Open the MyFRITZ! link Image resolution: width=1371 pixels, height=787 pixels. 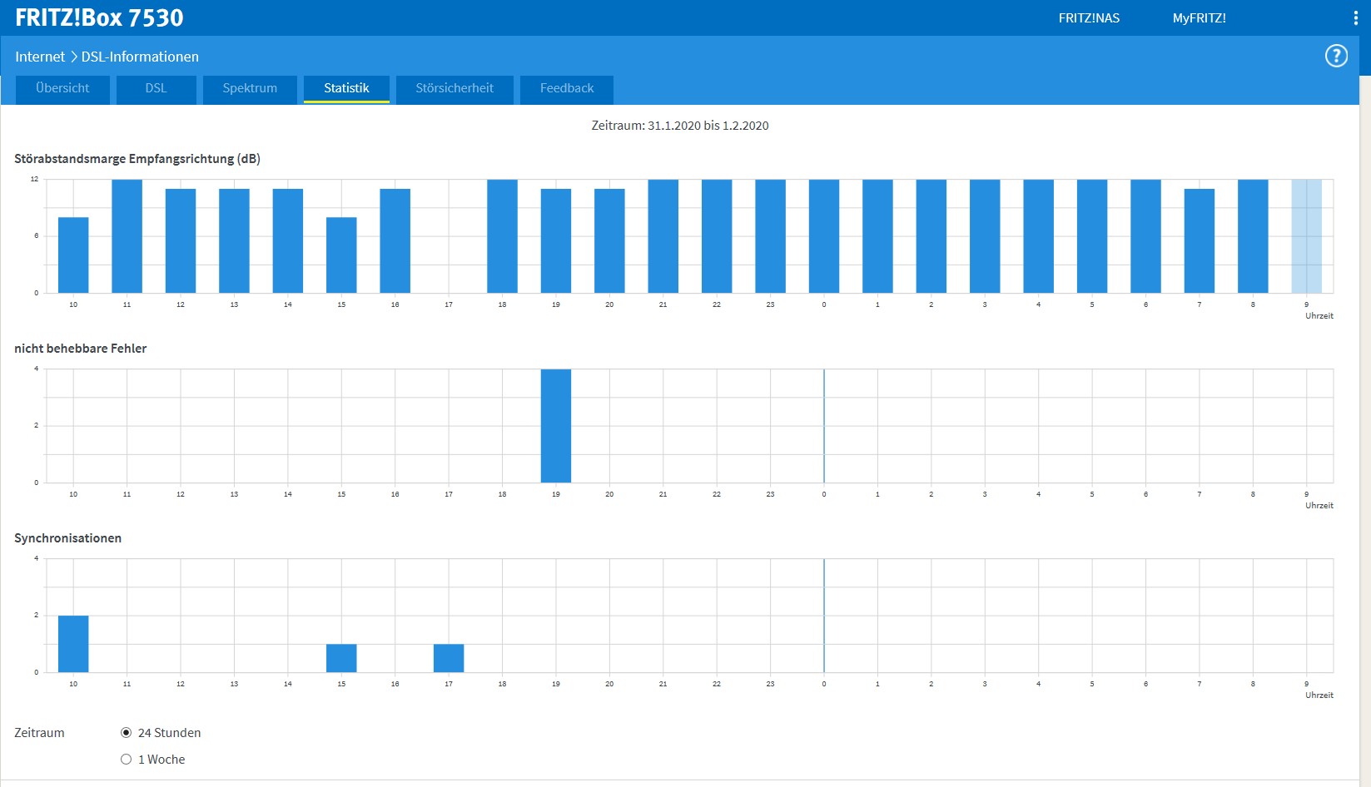point(1199,18)
